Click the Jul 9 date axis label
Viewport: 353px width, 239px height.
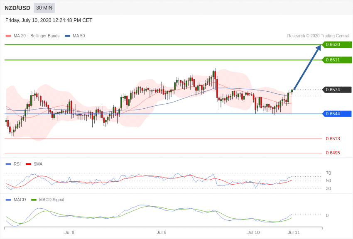162,232
